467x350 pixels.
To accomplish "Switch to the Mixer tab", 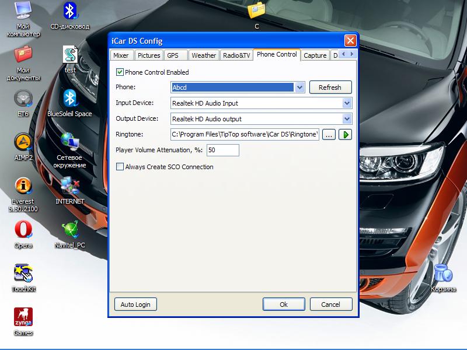I will (121, 55).
